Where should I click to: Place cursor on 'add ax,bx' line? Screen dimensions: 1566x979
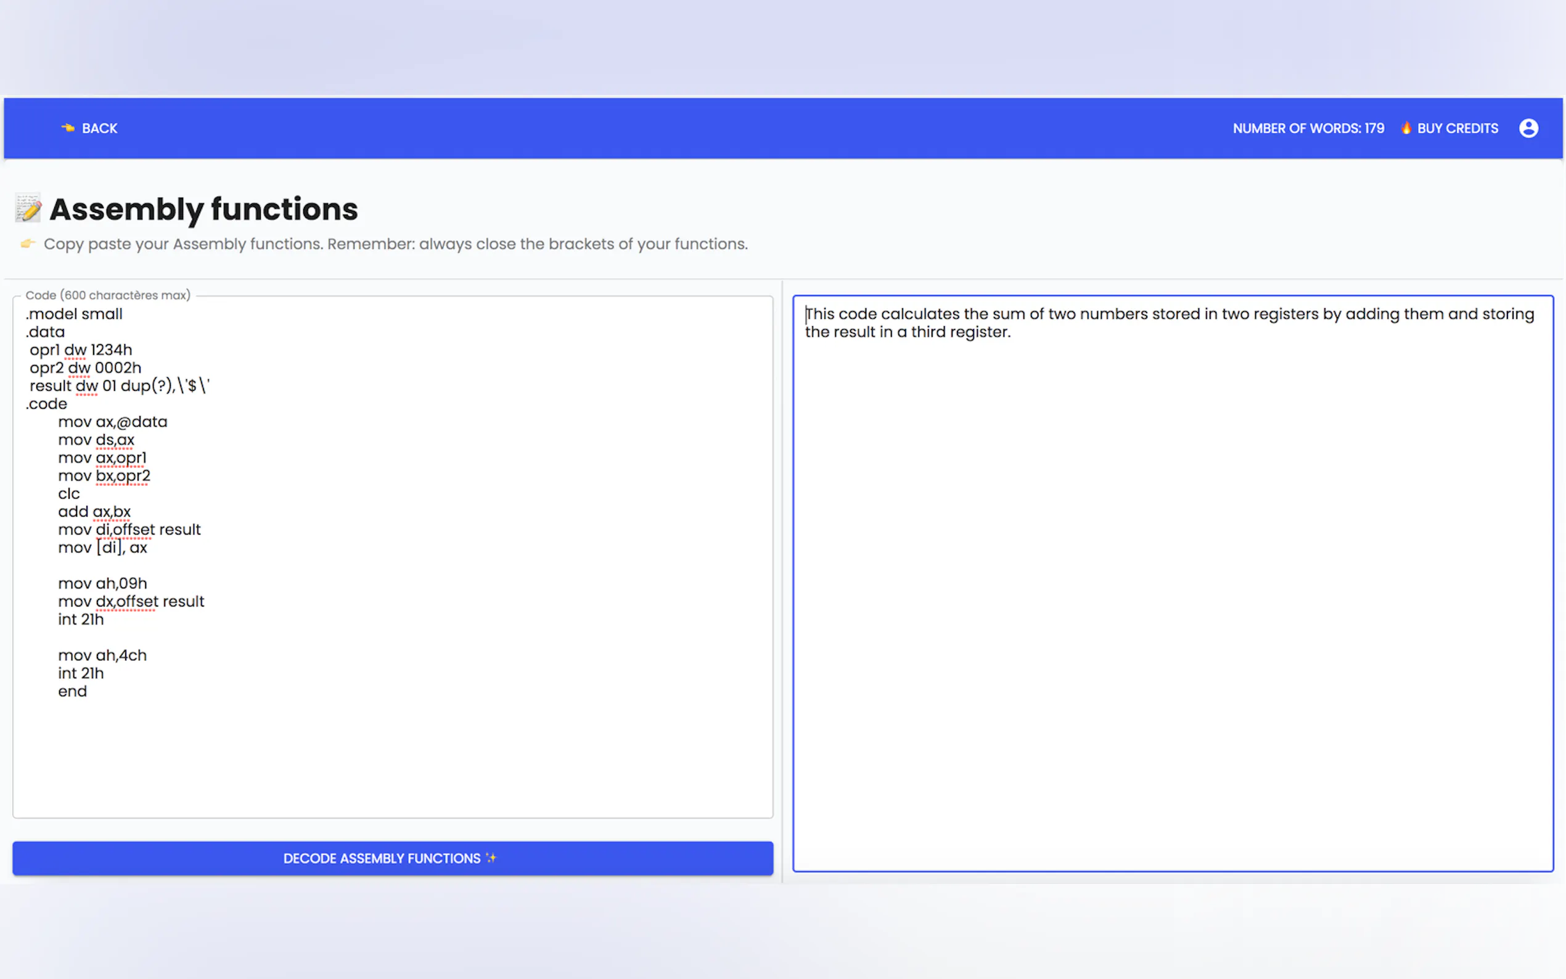94,512
